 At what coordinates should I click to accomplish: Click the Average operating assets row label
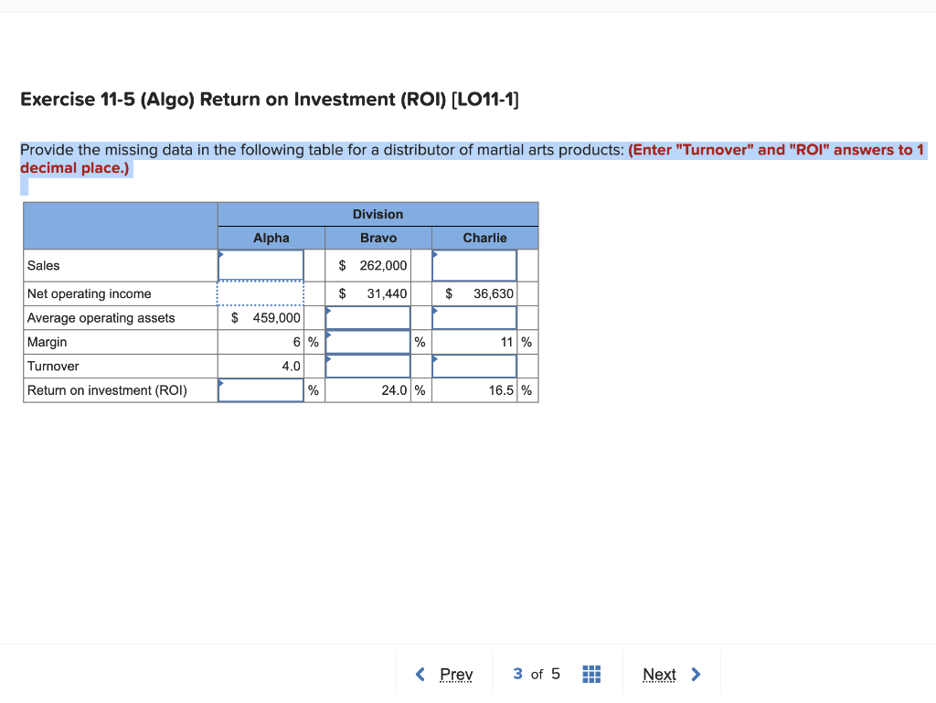[101, 318]
